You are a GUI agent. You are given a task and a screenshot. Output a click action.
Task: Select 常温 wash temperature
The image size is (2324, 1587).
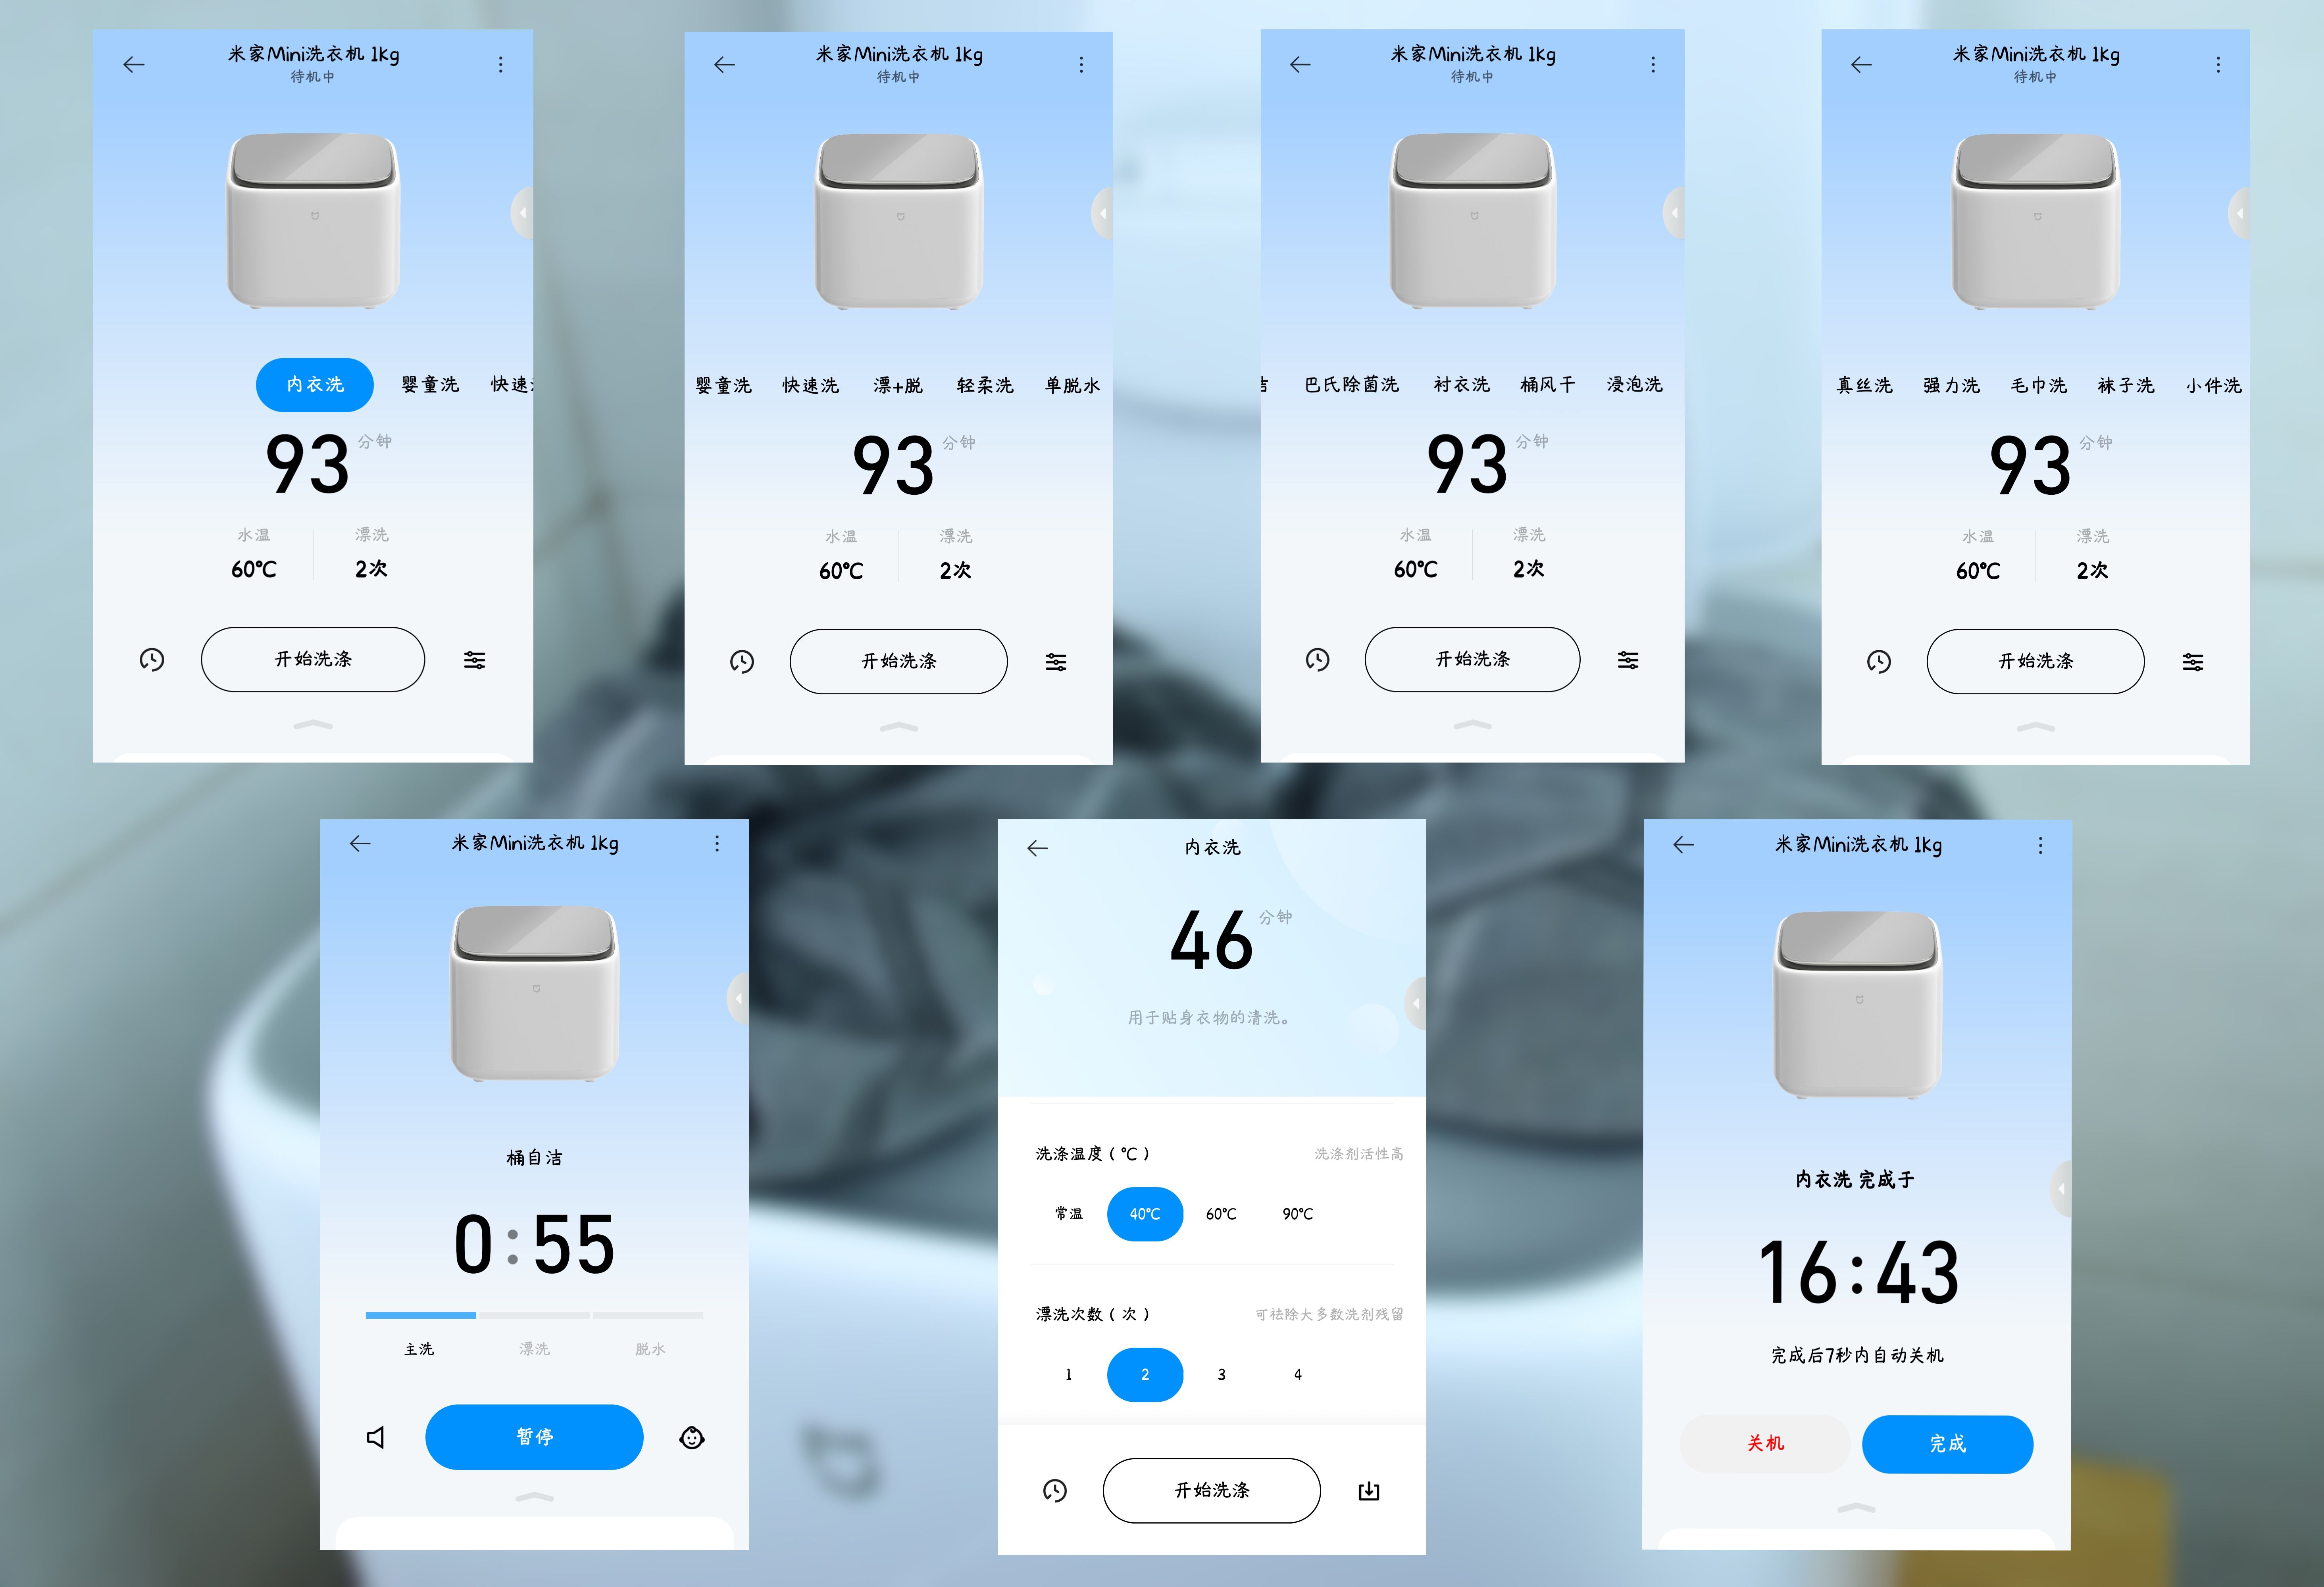click(1069, 1214)
